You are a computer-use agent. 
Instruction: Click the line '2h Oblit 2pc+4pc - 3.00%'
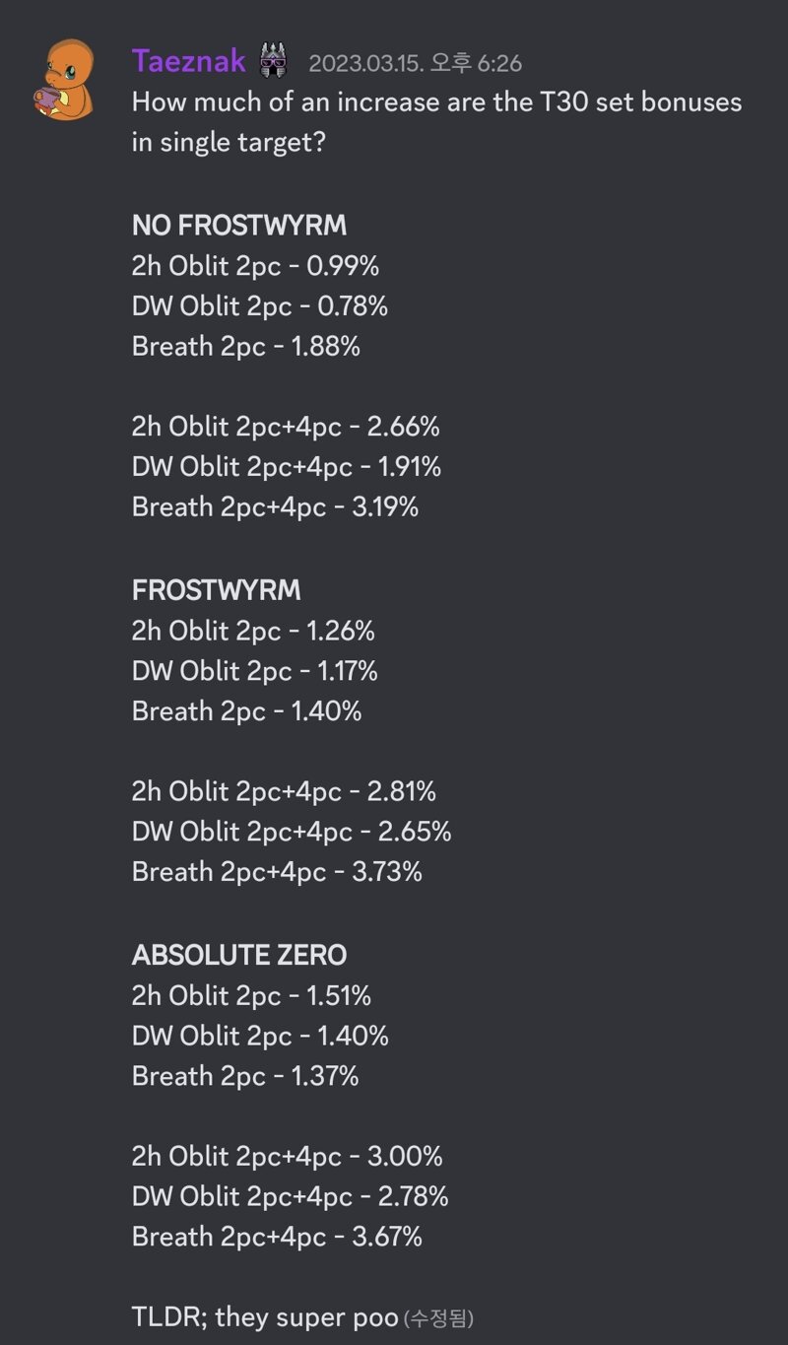point(288,1157)
